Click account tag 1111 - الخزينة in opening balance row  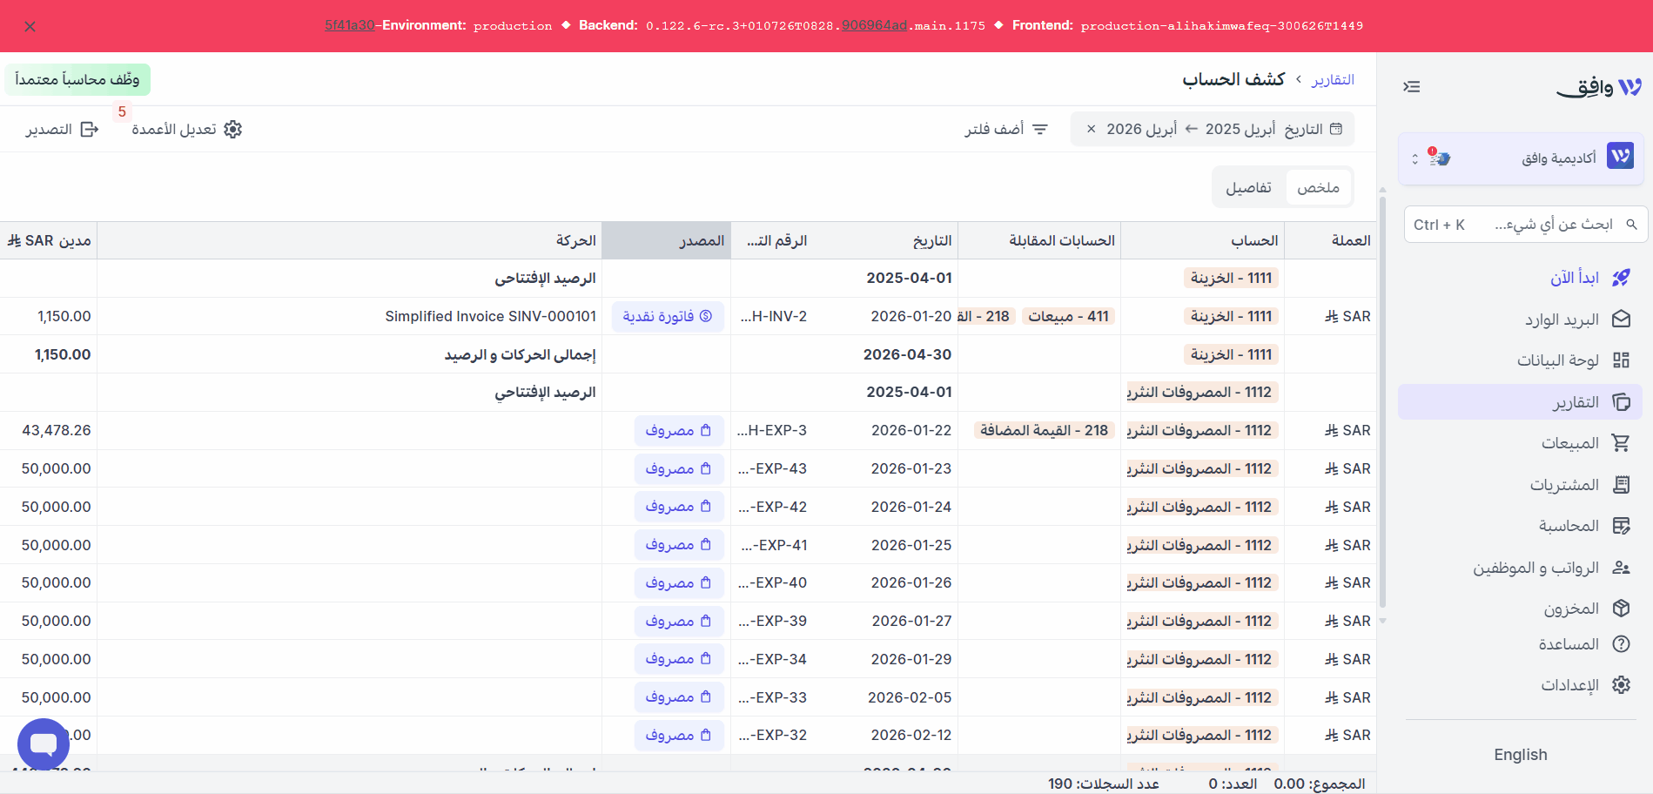click(1231, 278)
